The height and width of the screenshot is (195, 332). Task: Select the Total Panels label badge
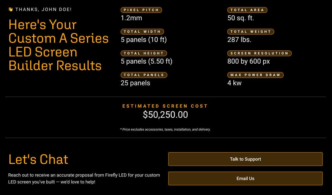point(144,75)
